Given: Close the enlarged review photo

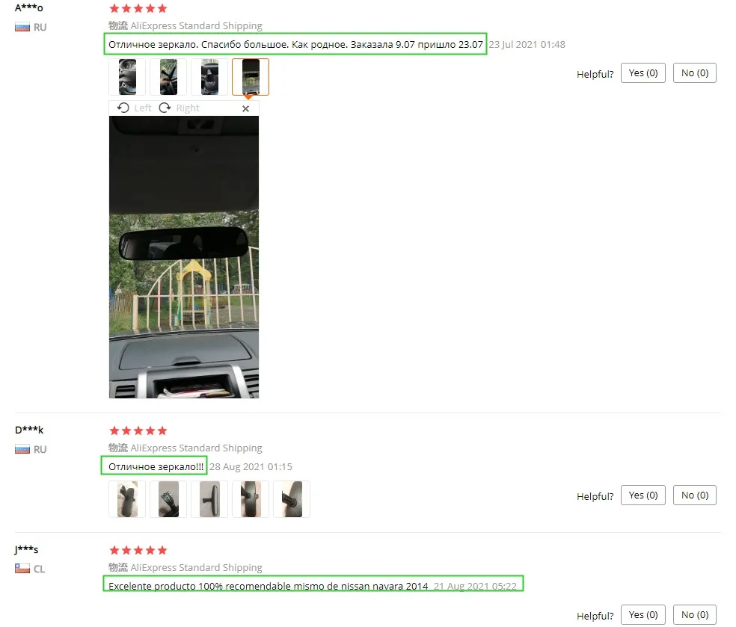Looking at the screenshot, I should point(245,109).
